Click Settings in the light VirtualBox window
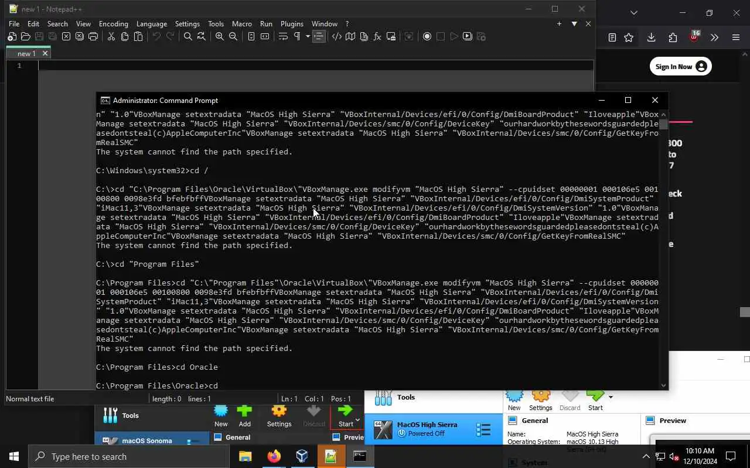The image size is (750, 468). point(540,401)
